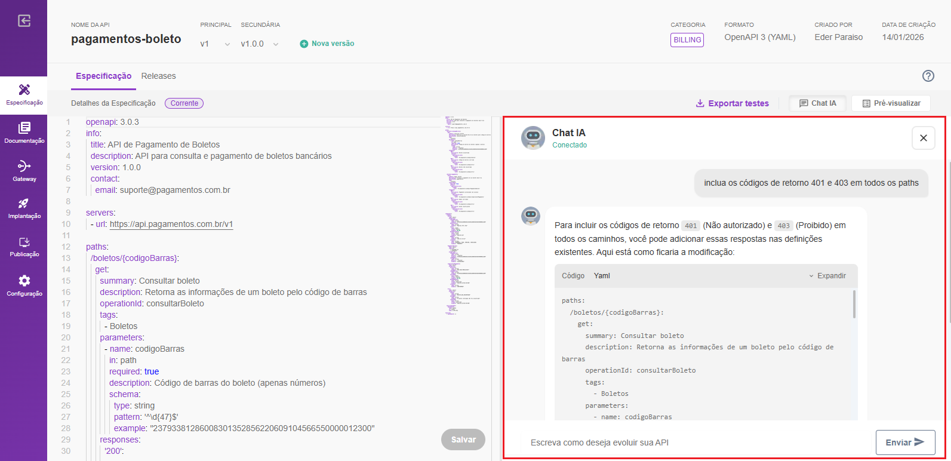Open the Configuração gear section

point(24,285)
